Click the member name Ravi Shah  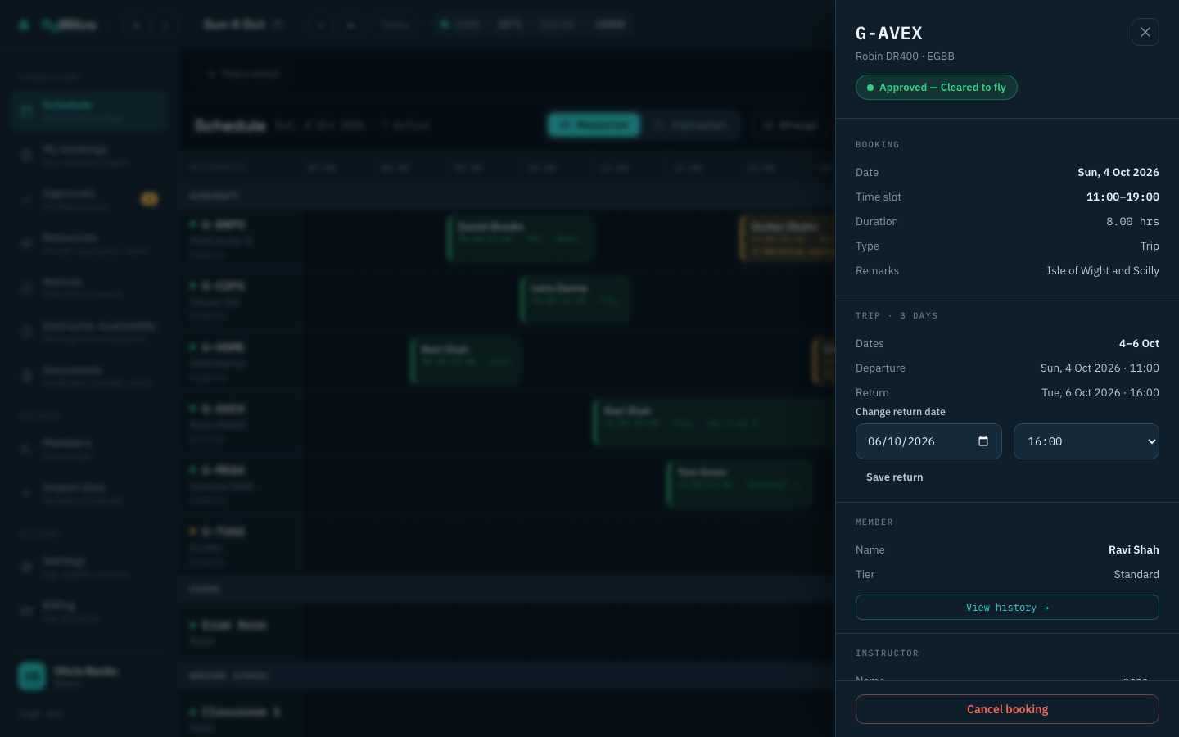[x=1133, y=550]
